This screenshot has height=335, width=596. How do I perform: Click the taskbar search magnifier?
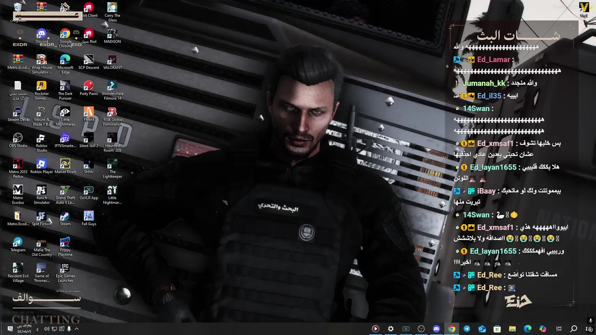(574, 329)
